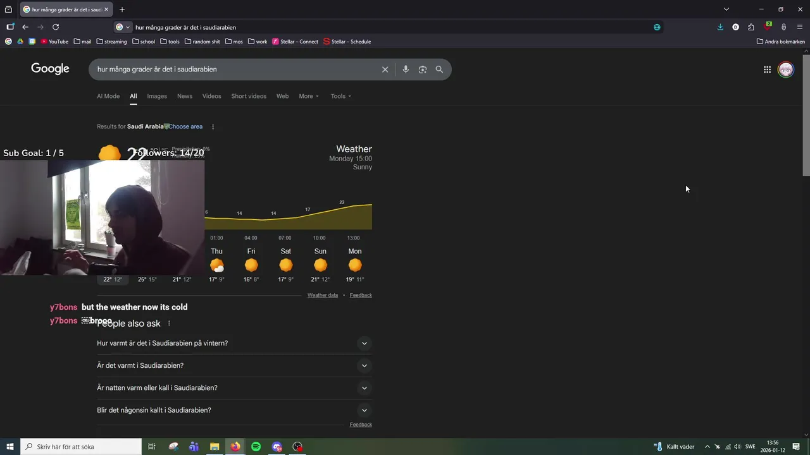The image size is (810, 455).
Task: Click the Choose area link
Action: [185, 126]
